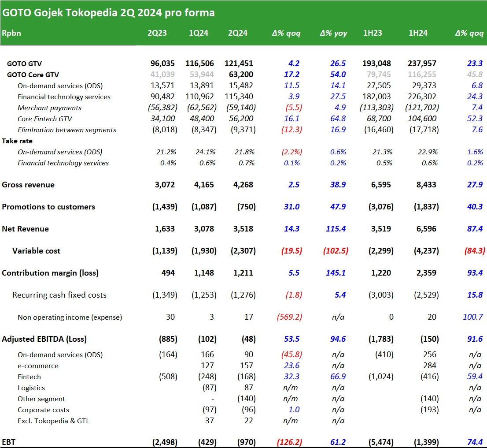
Task: Select EBT value (970)
Action: (x=247, y=442)
